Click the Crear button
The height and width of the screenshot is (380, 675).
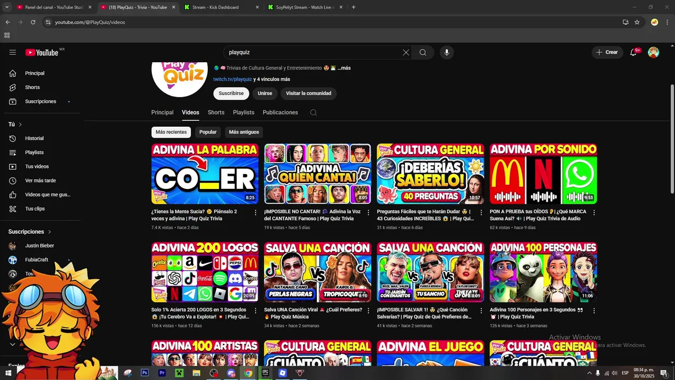coord(607,52)
